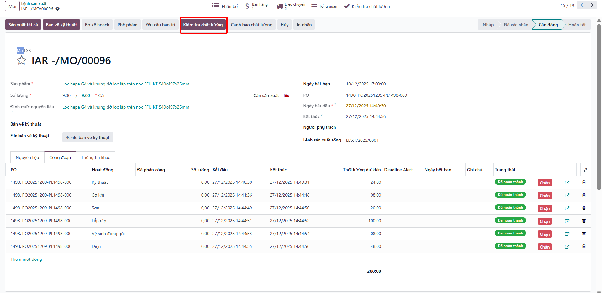
Task: Open gear settings next to IAR -/MO/00096
Action: coord(58,9)
